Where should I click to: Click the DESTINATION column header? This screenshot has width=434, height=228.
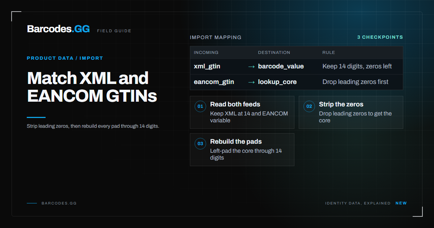click(x=274, y=52)
